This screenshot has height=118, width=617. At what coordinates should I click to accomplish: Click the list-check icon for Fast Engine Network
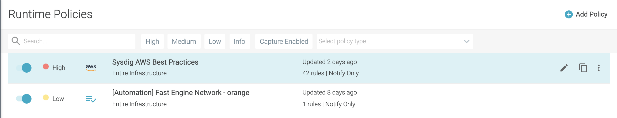(x=91, y=99)
